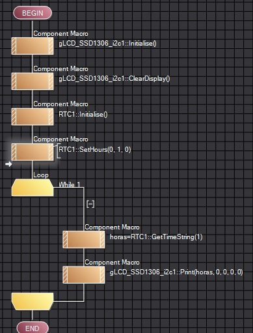Click the RTC1::Initialise() label text

click(x=83, y=114)
